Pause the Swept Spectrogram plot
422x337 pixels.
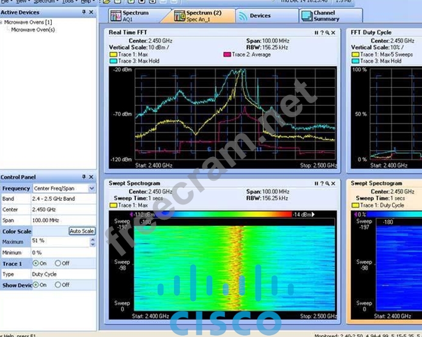click(x=316, y=183)
